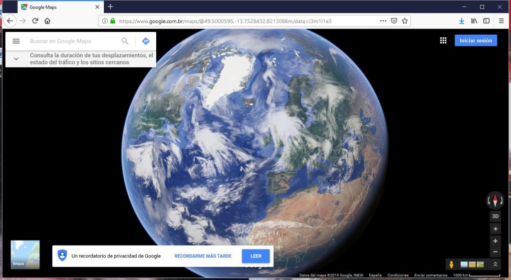This screenshot has height=280, width=511.
Task: Toggle the 3D view button
Action: pos(495,216)
